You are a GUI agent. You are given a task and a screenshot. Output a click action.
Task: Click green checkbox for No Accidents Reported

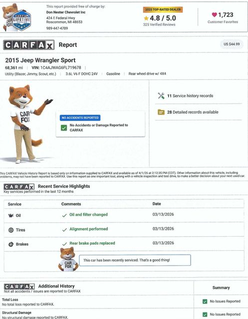pos(64,128)
